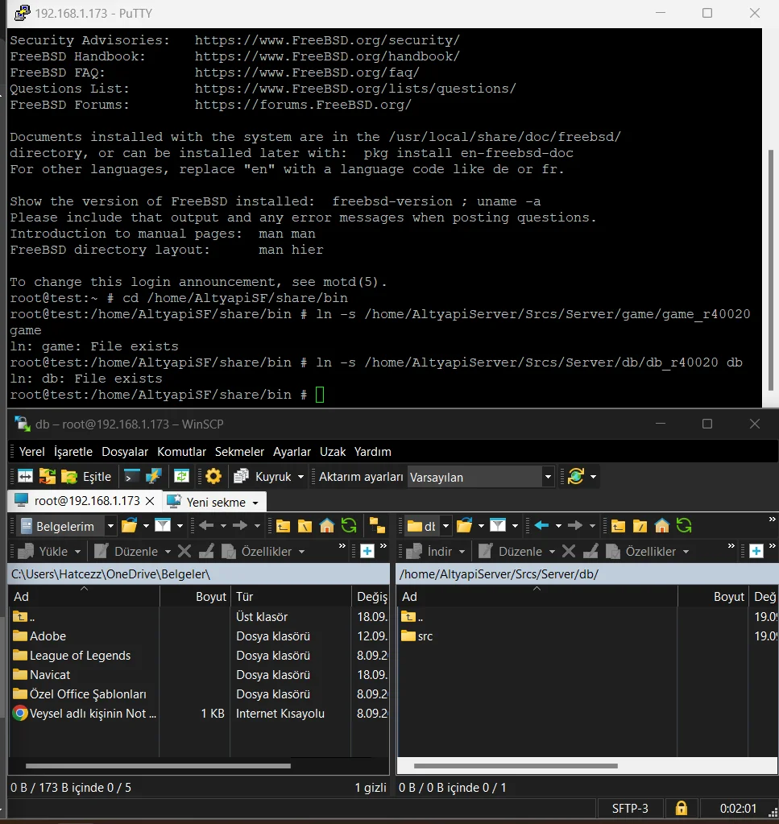Expand the remote Özellikler dropdown arrow
The height and width of the screenshot is (824, 779).
[x=686, y=552]
